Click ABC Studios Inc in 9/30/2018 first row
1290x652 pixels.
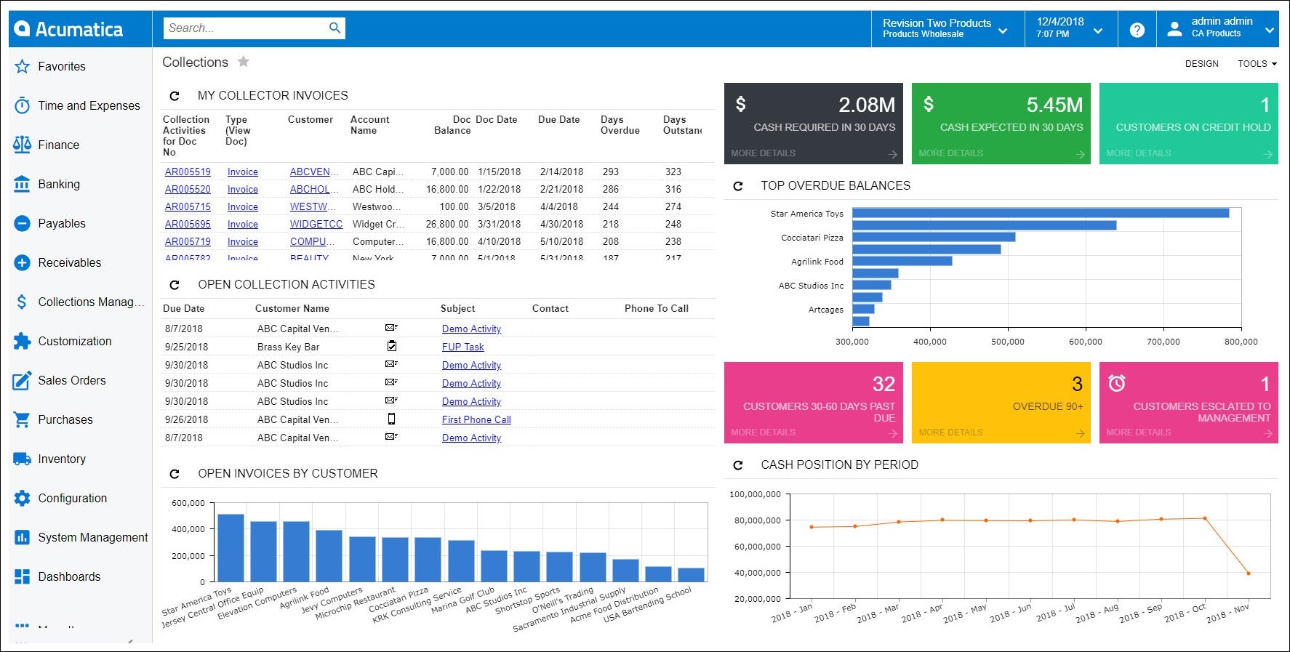pyautogui.click(x=292, y=365)
